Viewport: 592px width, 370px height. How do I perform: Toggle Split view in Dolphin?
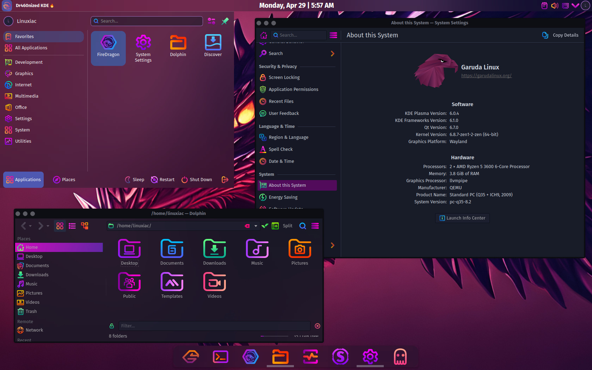tap(282, 226)
